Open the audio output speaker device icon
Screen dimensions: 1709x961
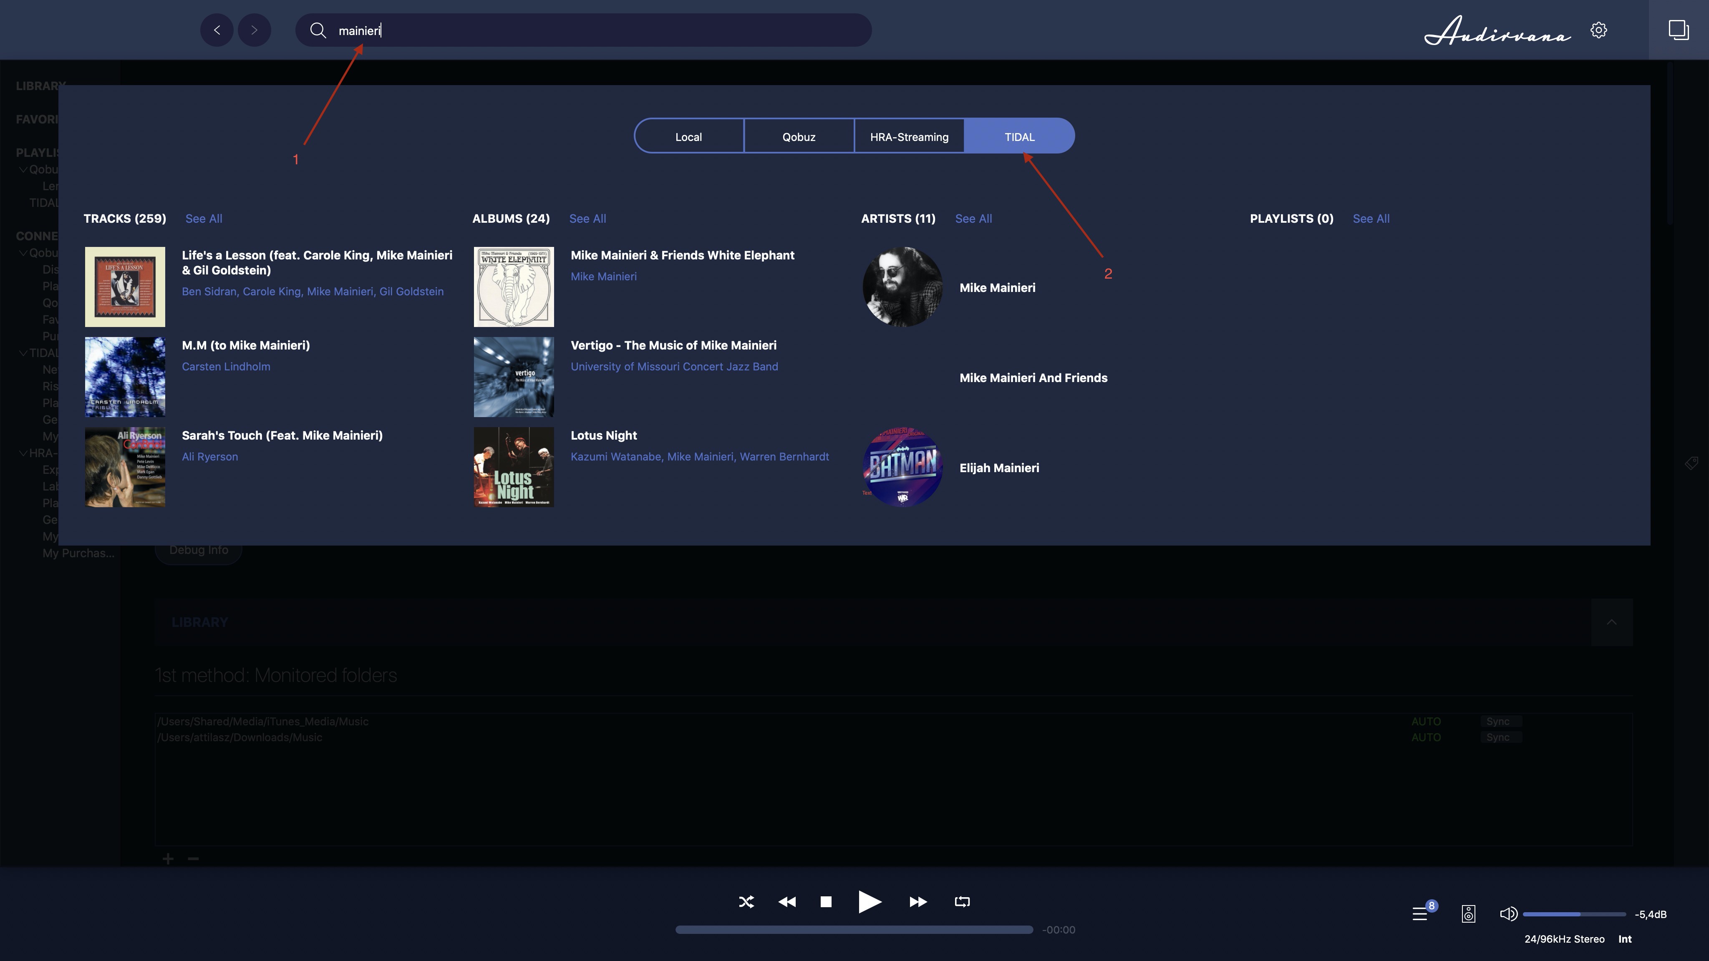coord(1468,914)
